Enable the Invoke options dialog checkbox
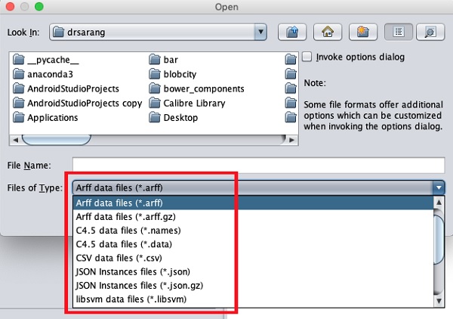The image size is (453, 319). (307, 57)
